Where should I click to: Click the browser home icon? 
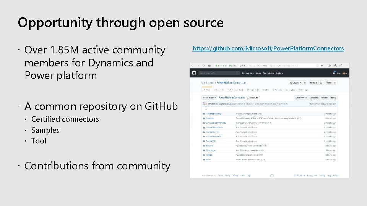click(209, 66)
